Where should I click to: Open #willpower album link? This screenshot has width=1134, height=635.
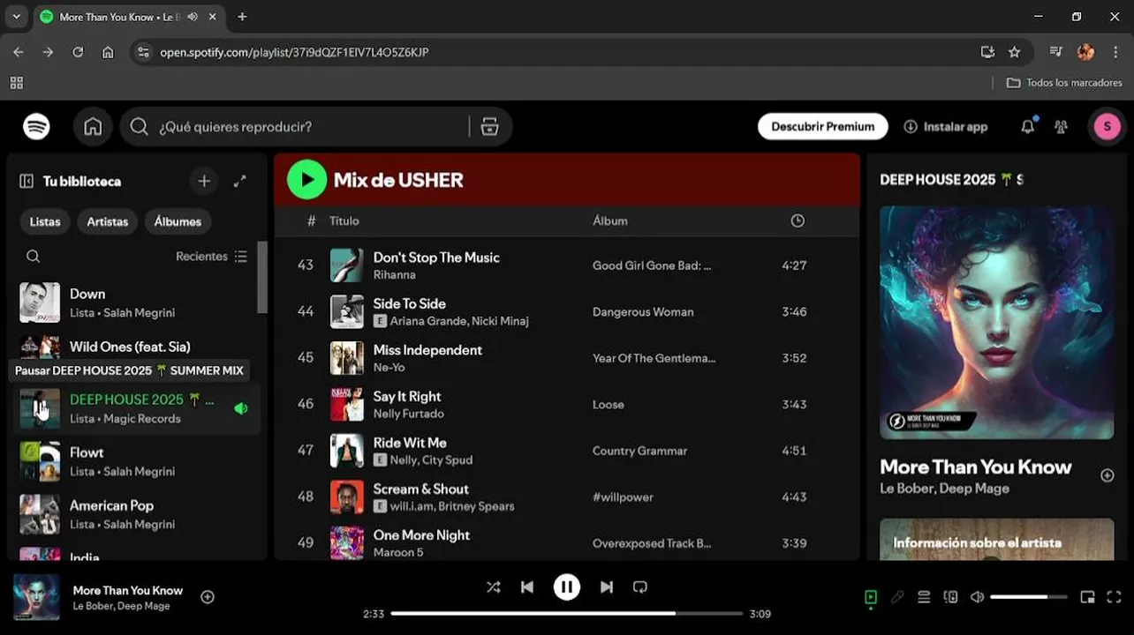623,497
